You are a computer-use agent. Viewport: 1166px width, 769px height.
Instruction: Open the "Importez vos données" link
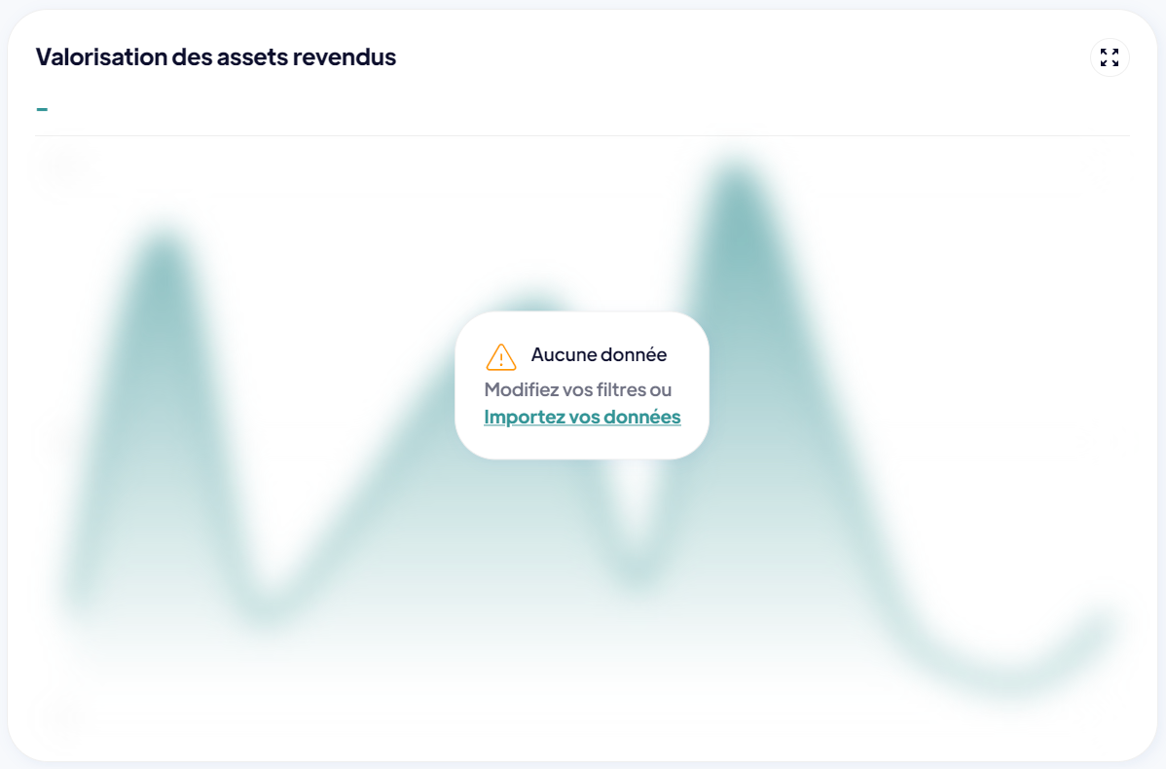[x=582, y=417]
